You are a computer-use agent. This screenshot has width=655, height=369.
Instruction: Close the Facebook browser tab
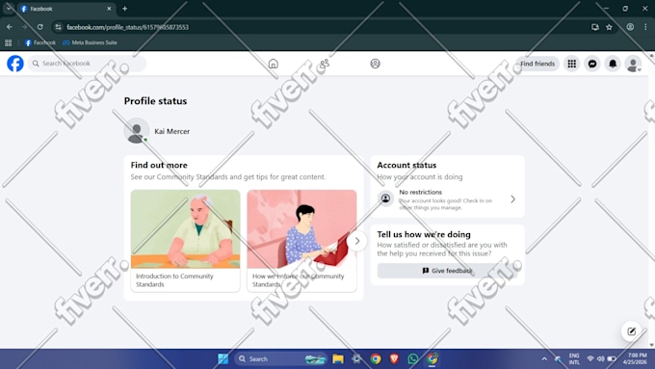(x=109, y=9)
